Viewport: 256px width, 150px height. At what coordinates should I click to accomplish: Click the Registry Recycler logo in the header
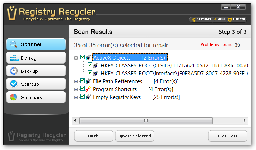51,14
